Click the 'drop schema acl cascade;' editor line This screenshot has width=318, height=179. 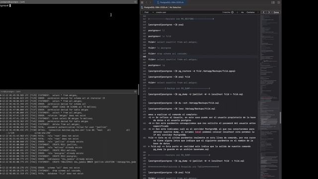(x=168, y=54)
